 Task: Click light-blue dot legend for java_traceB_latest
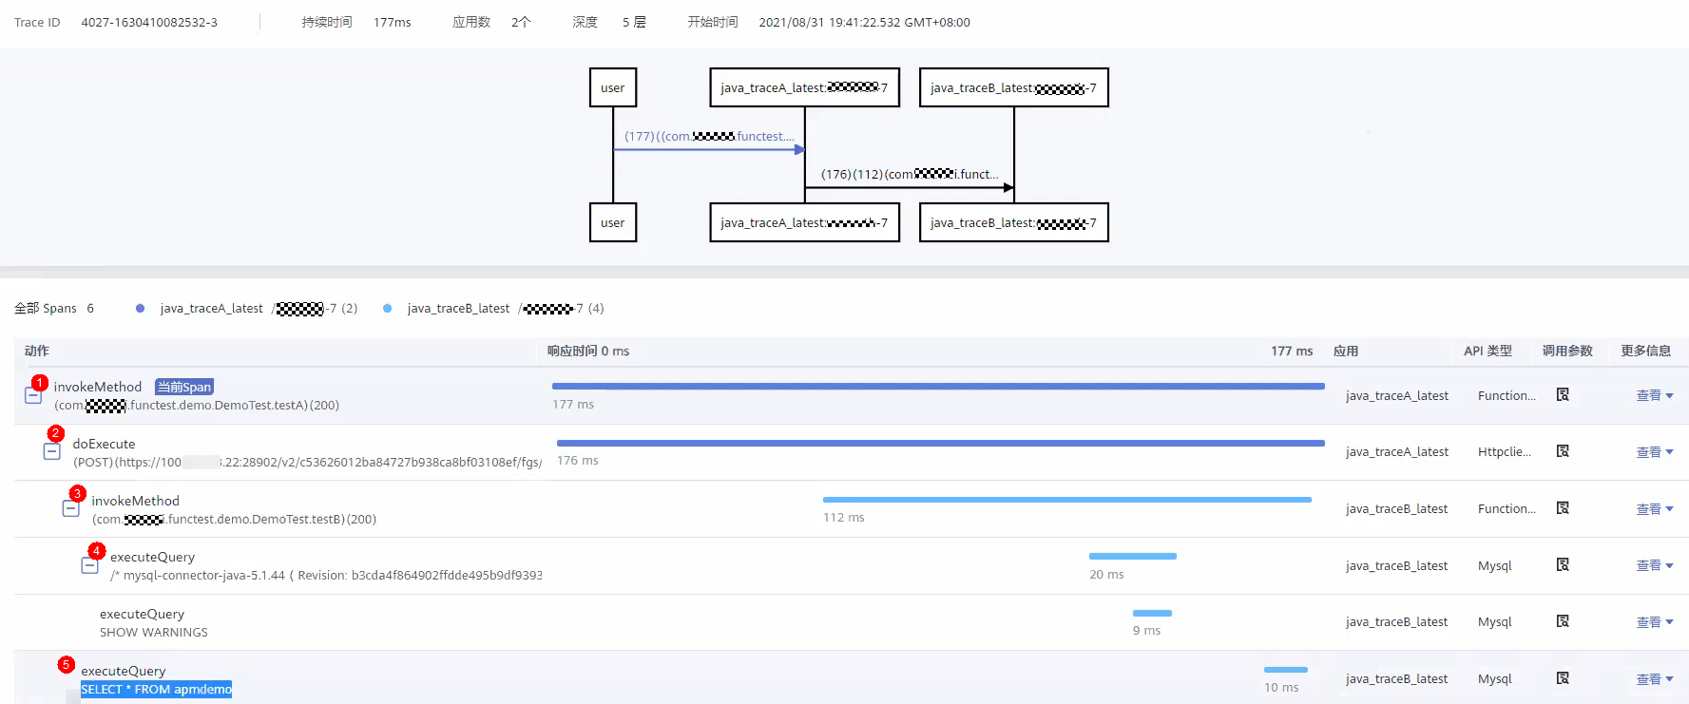pos(387,309)
